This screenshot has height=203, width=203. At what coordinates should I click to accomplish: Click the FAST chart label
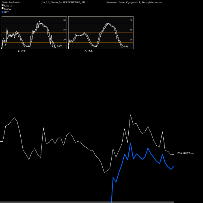[22, 51]
